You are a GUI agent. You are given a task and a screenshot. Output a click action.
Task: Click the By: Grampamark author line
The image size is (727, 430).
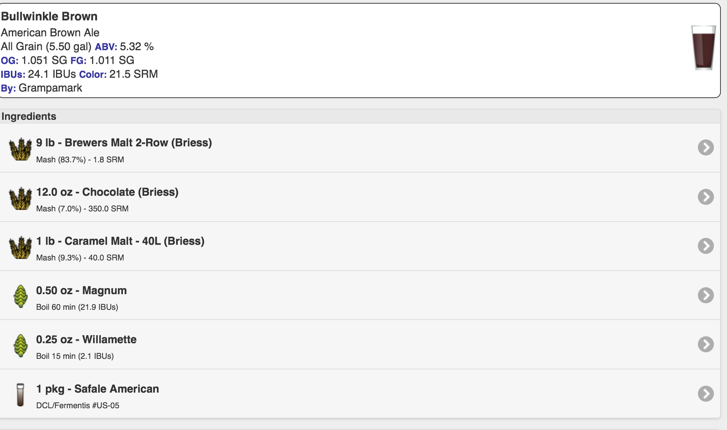pyautogui.click(x=41, y=88)
